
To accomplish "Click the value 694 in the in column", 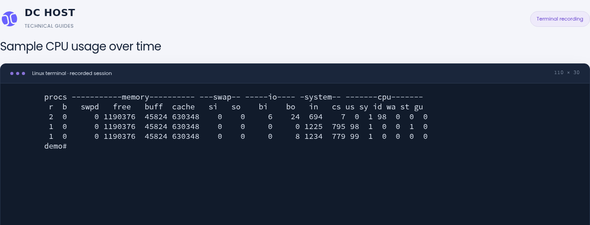I will (x=316, y=117).
